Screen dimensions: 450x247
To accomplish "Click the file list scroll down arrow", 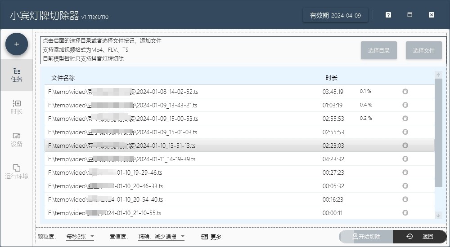I will (438, 216).
